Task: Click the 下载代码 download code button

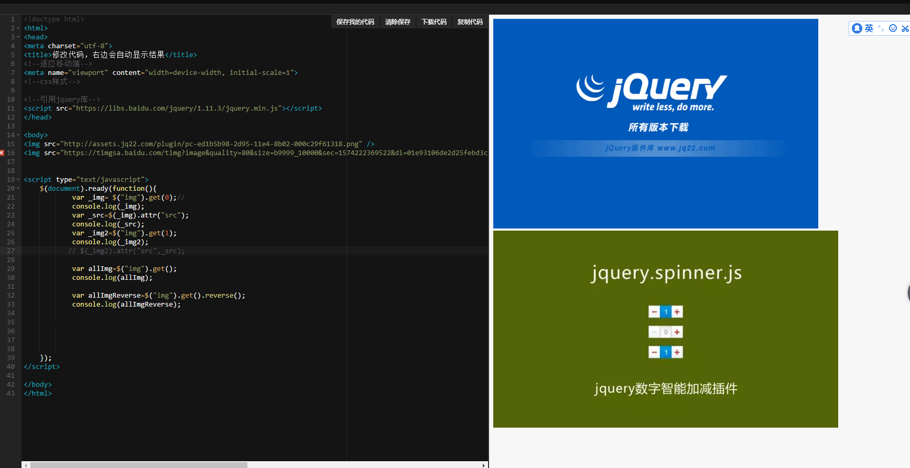Action: (x=434, y=22)
